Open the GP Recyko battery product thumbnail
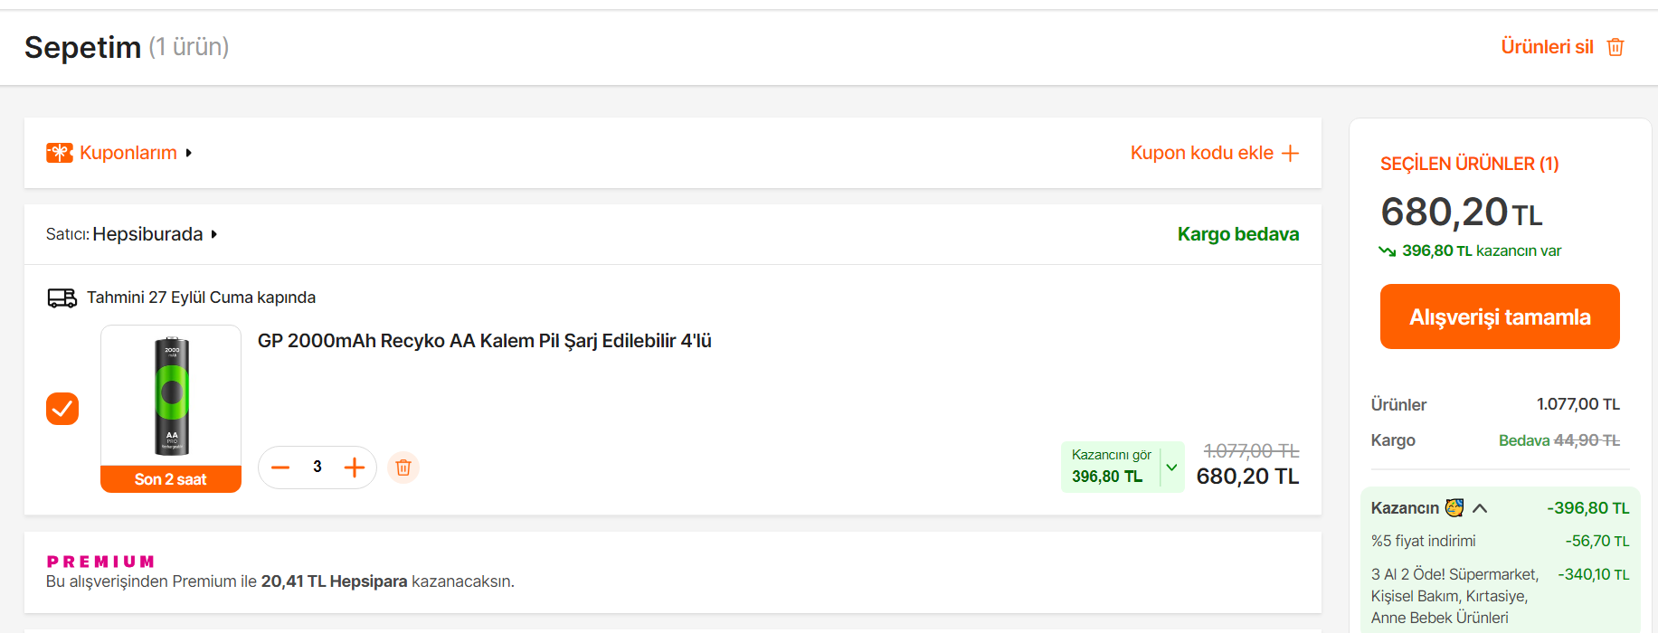The width and height of the screenshot is (1658, 633). tap(171, 396)
